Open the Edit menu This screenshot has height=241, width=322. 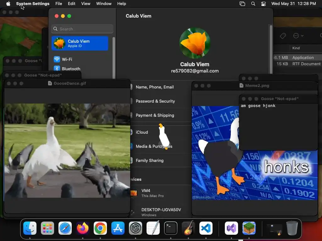(x=71, y=4)
